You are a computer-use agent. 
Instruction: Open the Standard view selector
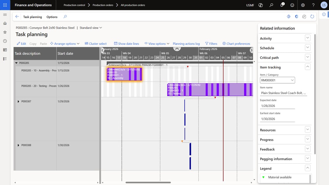[91, 28]
